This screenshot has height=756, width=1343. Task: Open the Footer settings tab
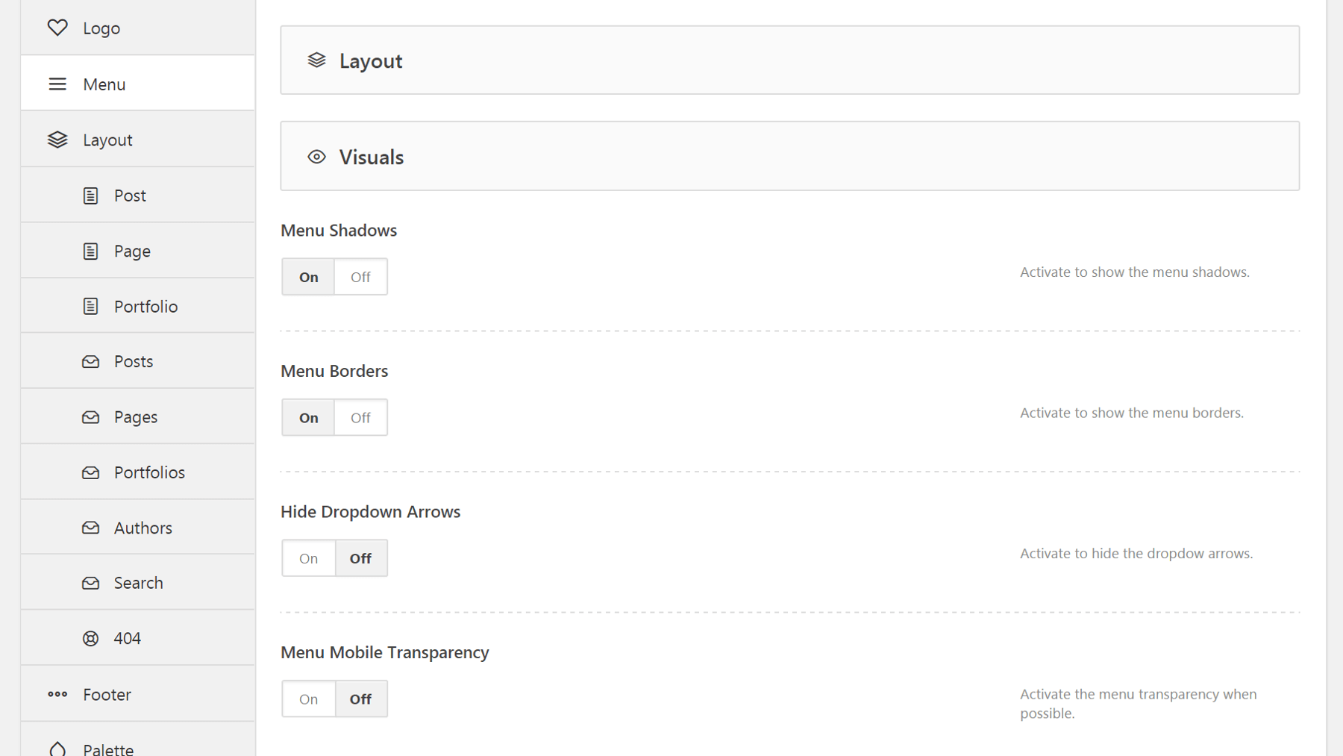(138, 694)
